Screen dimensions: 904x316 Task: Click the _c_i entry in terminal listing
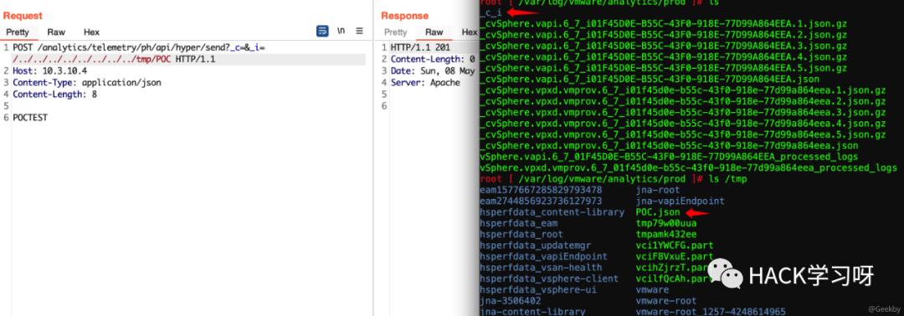[x=491, y=13]
